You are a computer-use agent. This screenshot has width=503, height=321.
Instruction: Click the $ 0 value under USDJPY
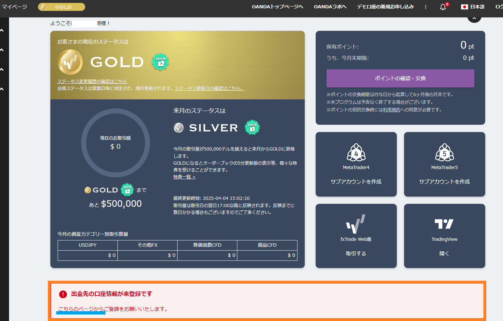click(x=112, y=255)
